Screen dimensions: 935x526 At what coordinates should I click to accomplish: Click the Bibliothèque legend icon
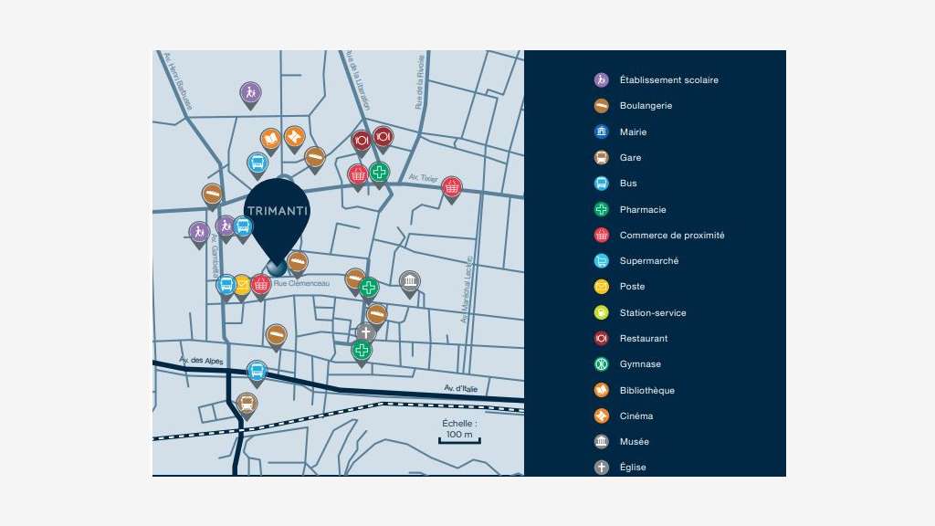click(602, 390)
